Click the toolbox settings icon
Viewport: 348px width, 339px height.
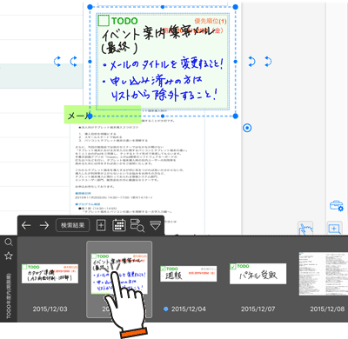[337, 206]
